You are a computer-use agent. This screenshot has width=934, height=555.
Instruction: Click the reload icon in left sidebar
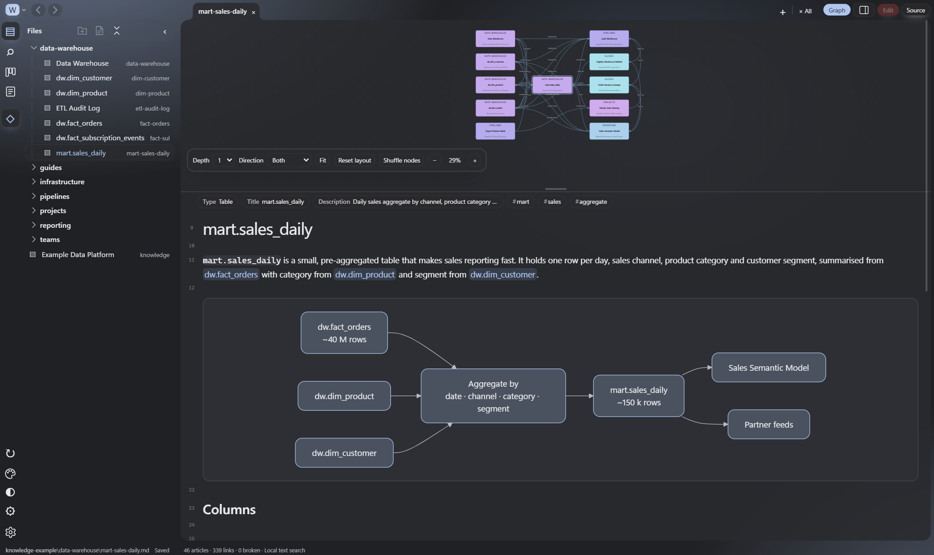point(10,453)
